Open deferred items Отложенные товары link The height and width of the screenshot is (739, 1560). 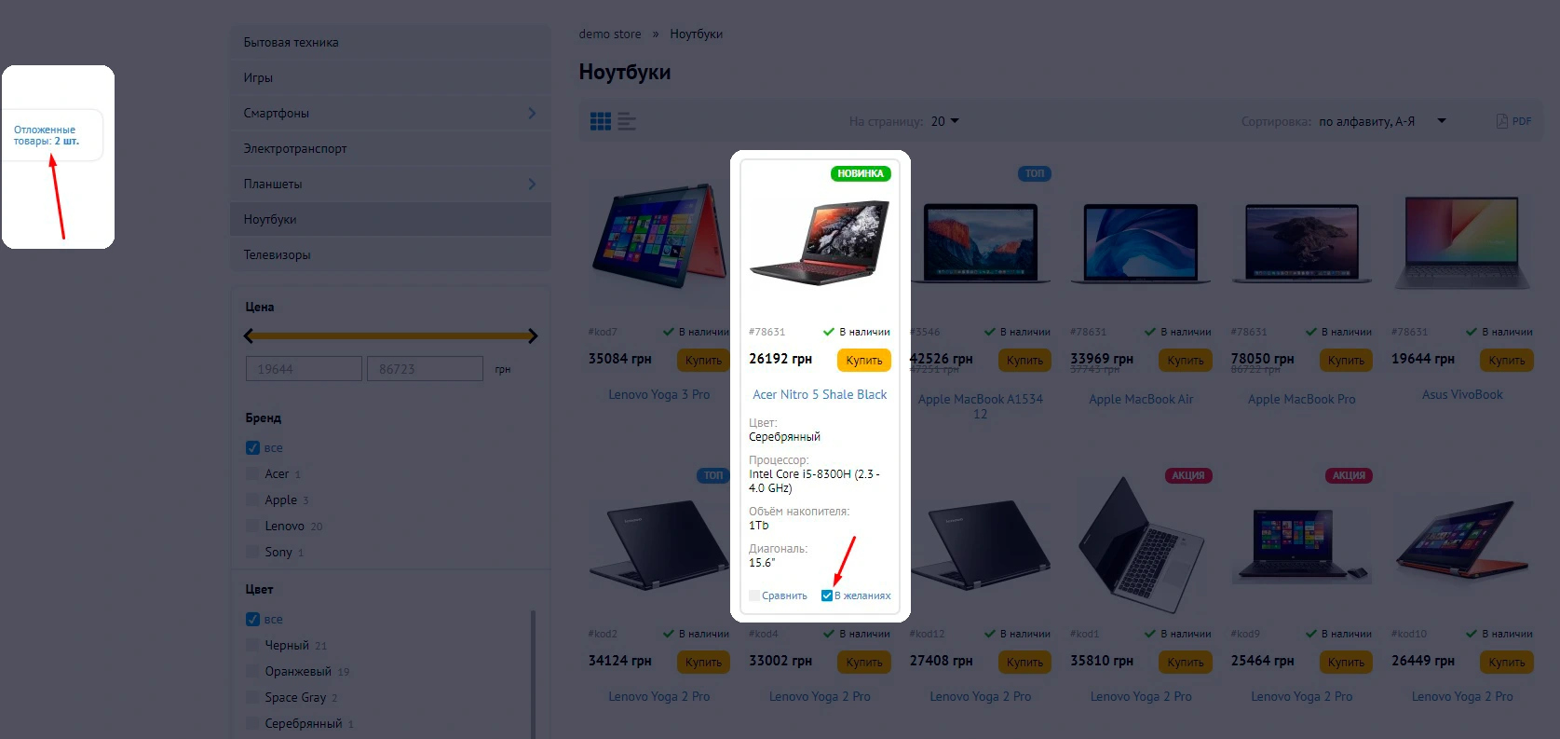(x=47, y=135)
